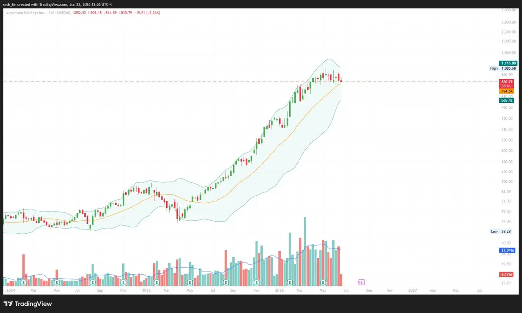This screenshot has height=313, width=522.
Task: Click the 2026 label on time axis
Action: [279, 289]
